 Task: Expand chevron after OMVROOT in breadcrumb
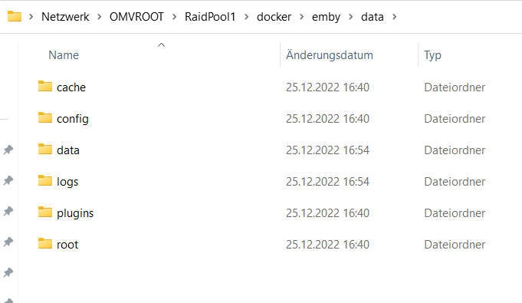[174, 17]
